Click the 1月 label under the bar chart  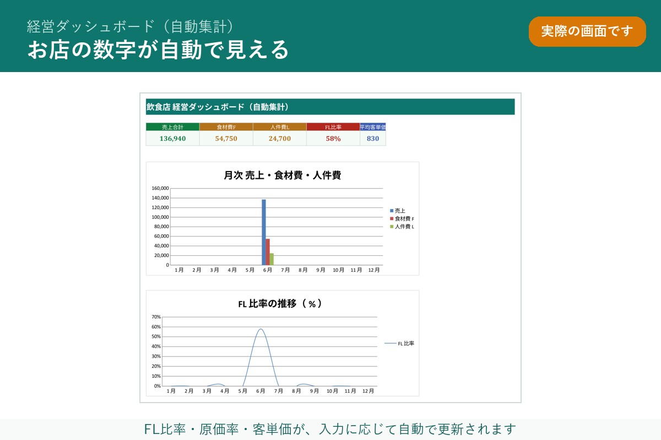coord(179,270)
